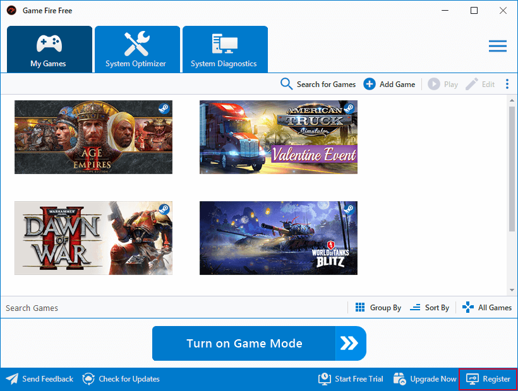This screenshot has height=391, width=518.
Task: Open the Group By options
Action: pos(378,308)
